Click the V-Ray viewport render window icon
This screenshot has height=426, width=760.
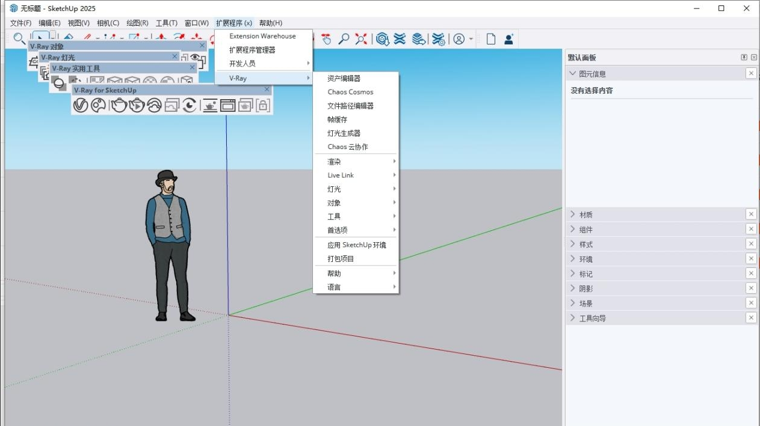click(x=227, y=105)
